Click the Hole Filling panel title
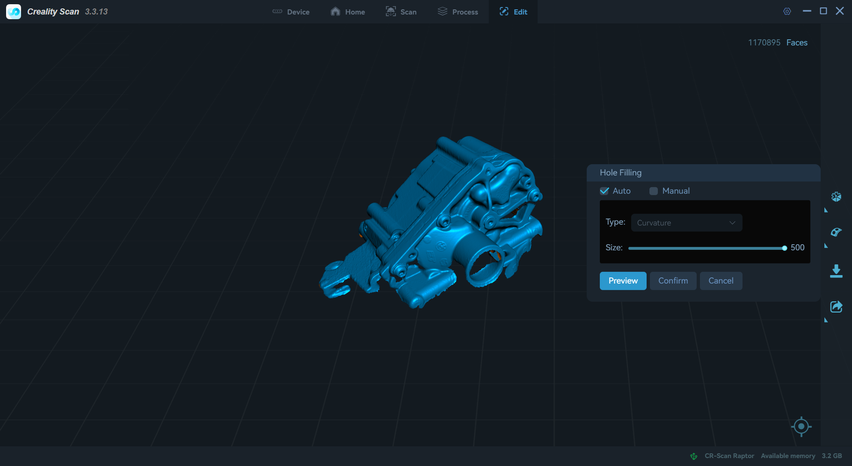 tap(620, 173)
